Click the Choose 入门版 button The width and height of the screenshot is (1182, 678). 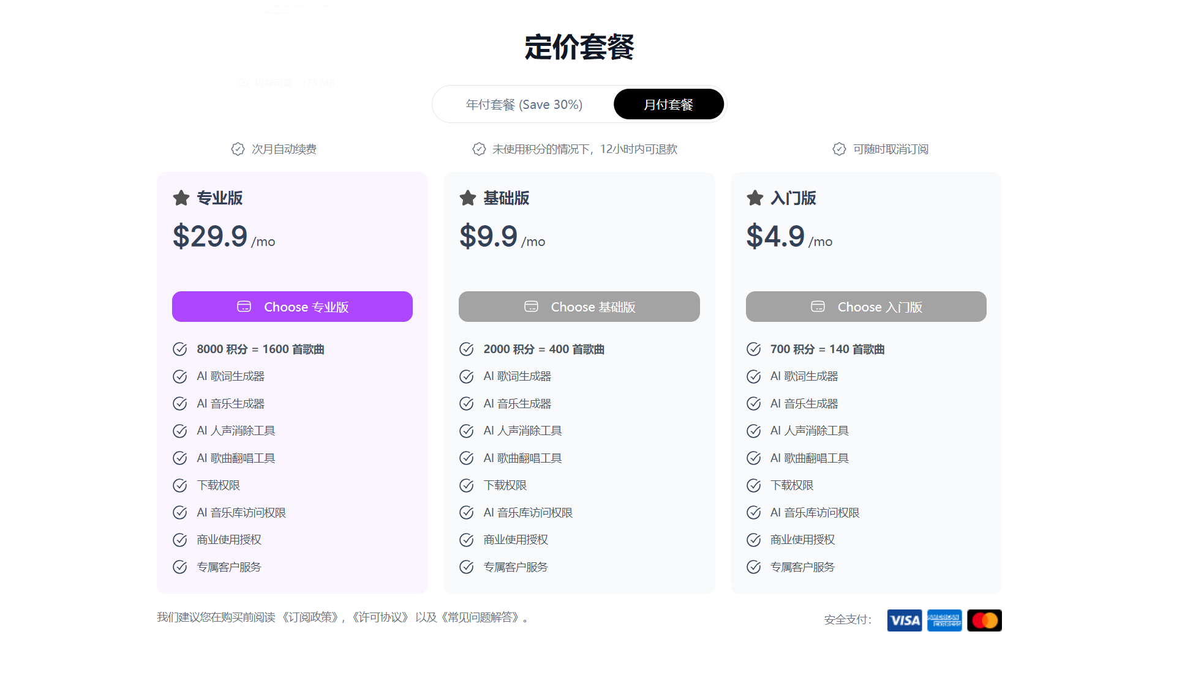pos(865,307)
